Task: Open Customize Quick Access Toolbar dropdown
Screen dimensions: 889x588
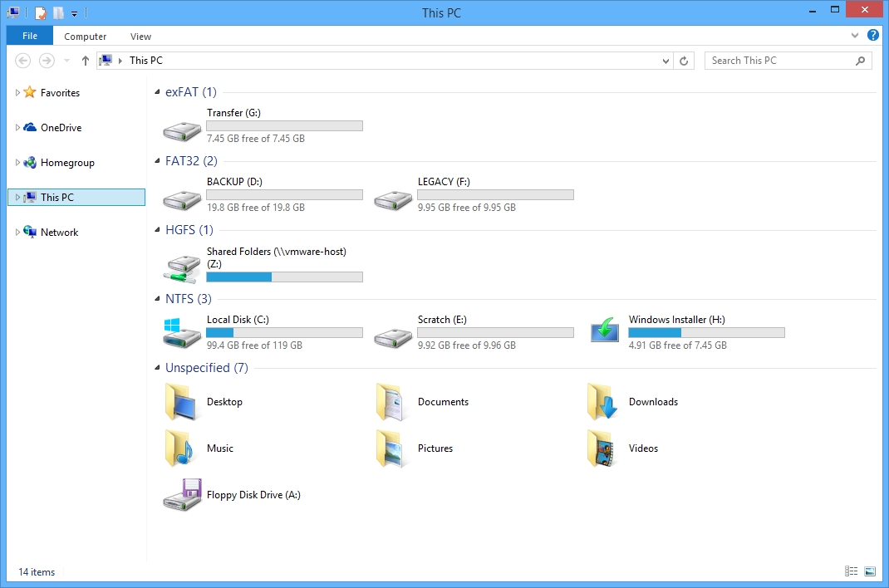Action: pos(74,13)
